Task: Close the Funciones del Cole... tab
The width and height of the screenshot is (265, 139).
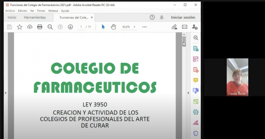Action: point(92,17)
